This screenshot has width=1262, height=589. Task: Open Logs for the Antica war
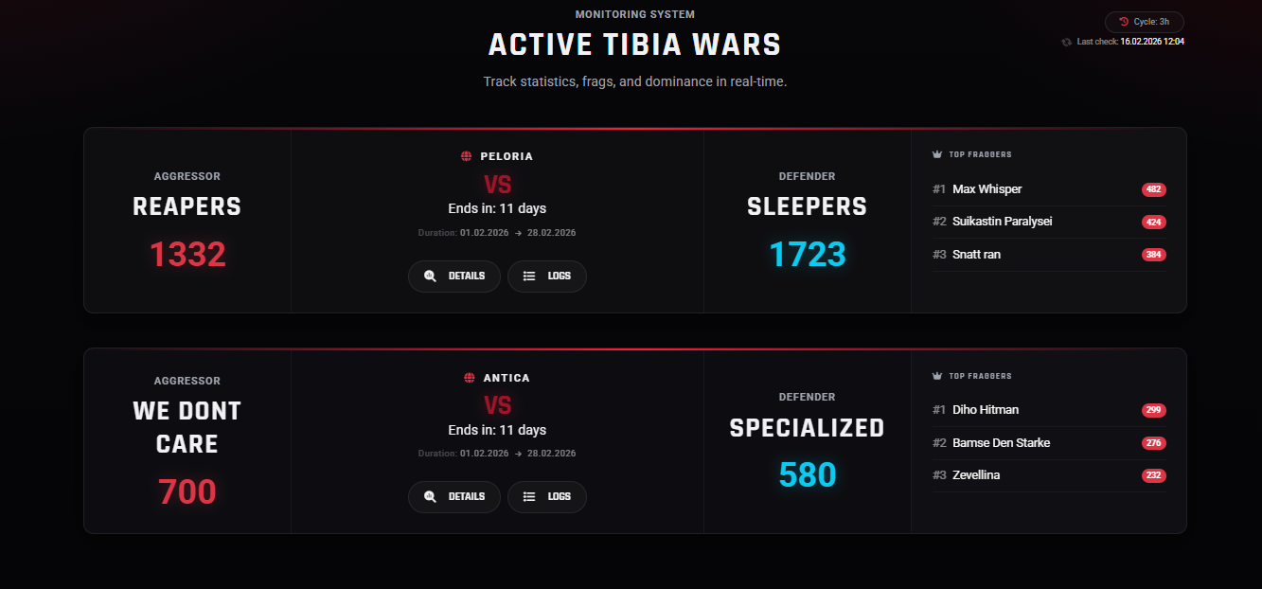[x=547, y=496]
